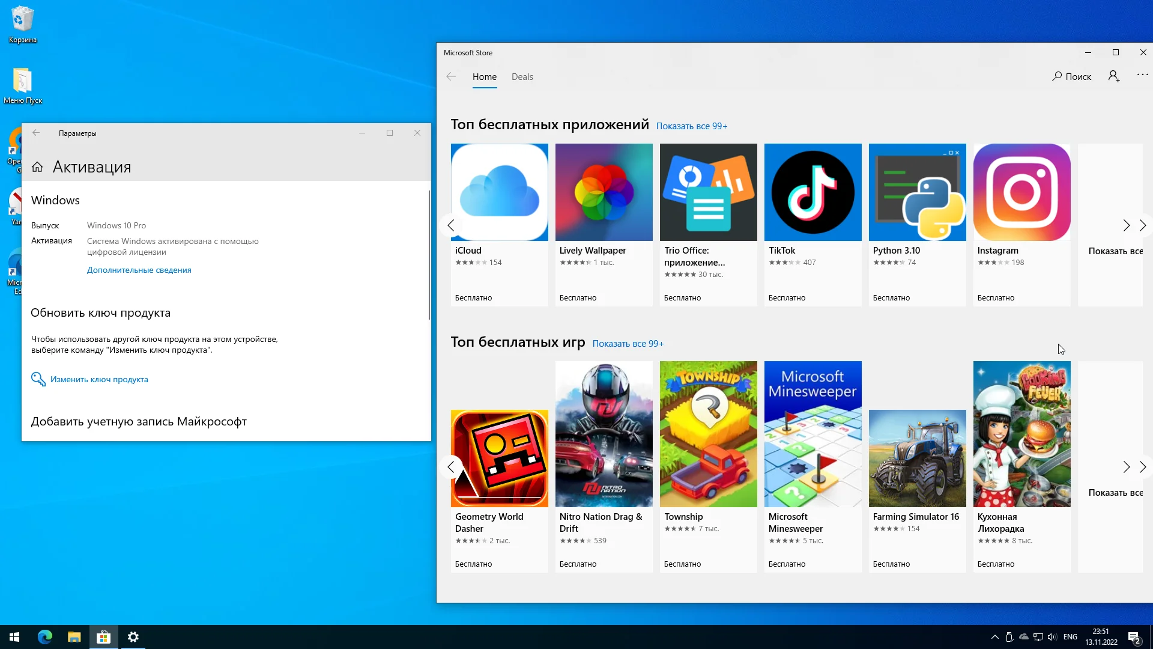Screen dimensions: 1153x649
Task: Open the user account sign-in icon
Action: click(1114, 76)
